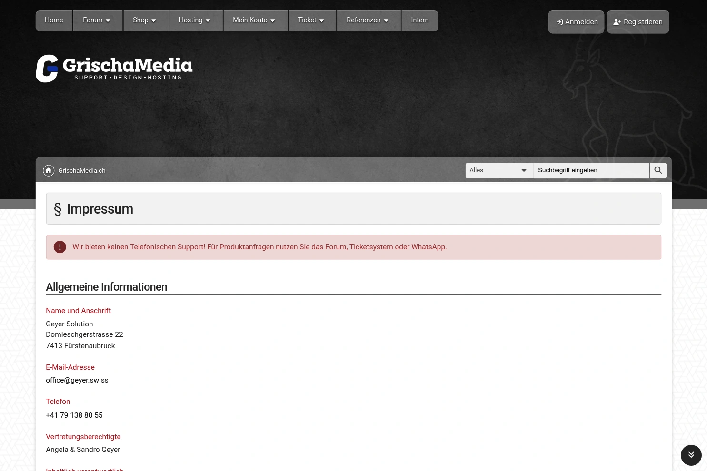Expand the Mein Konto menu
The height and width of the screenshot is (471, 707).
(x=254, y=20)
